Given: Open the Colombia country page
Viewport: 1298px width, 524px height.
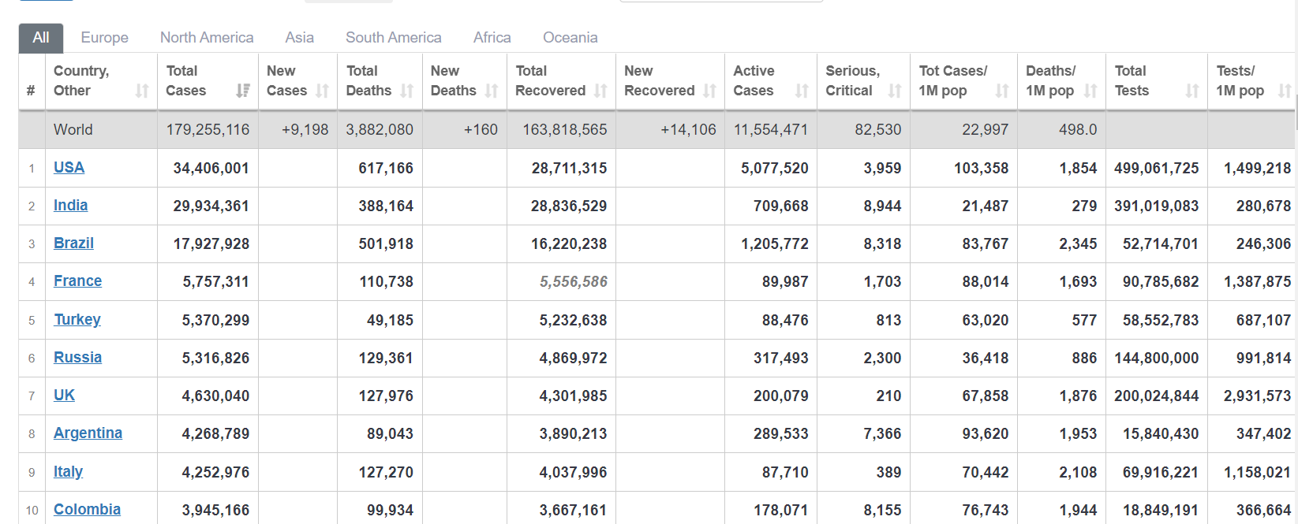Looking at the screenshot, I should coord(87,509).
